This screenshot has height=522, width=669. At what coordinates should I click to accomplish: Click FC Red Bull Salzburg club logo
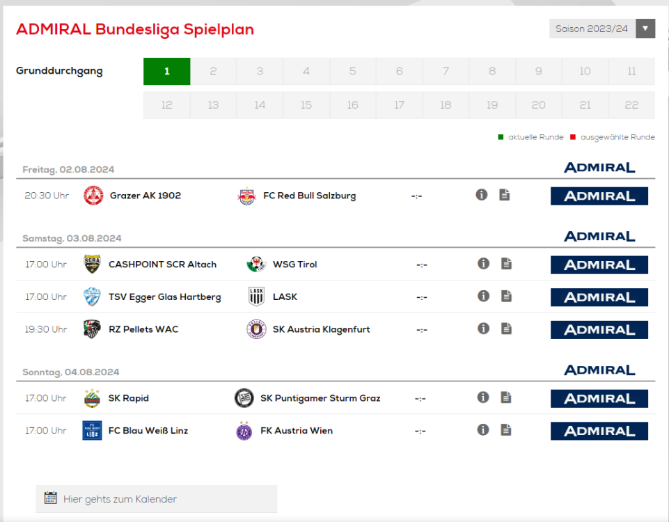246,196
